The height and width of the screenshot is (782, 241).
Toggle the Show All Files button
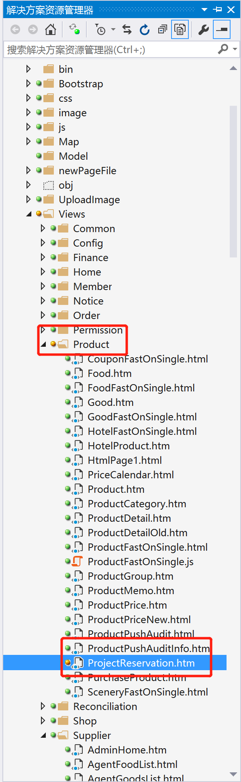[x=180, y=29]
